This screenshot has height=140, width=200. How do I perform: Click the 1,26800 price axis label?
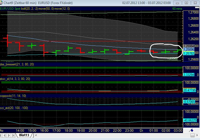193,19
